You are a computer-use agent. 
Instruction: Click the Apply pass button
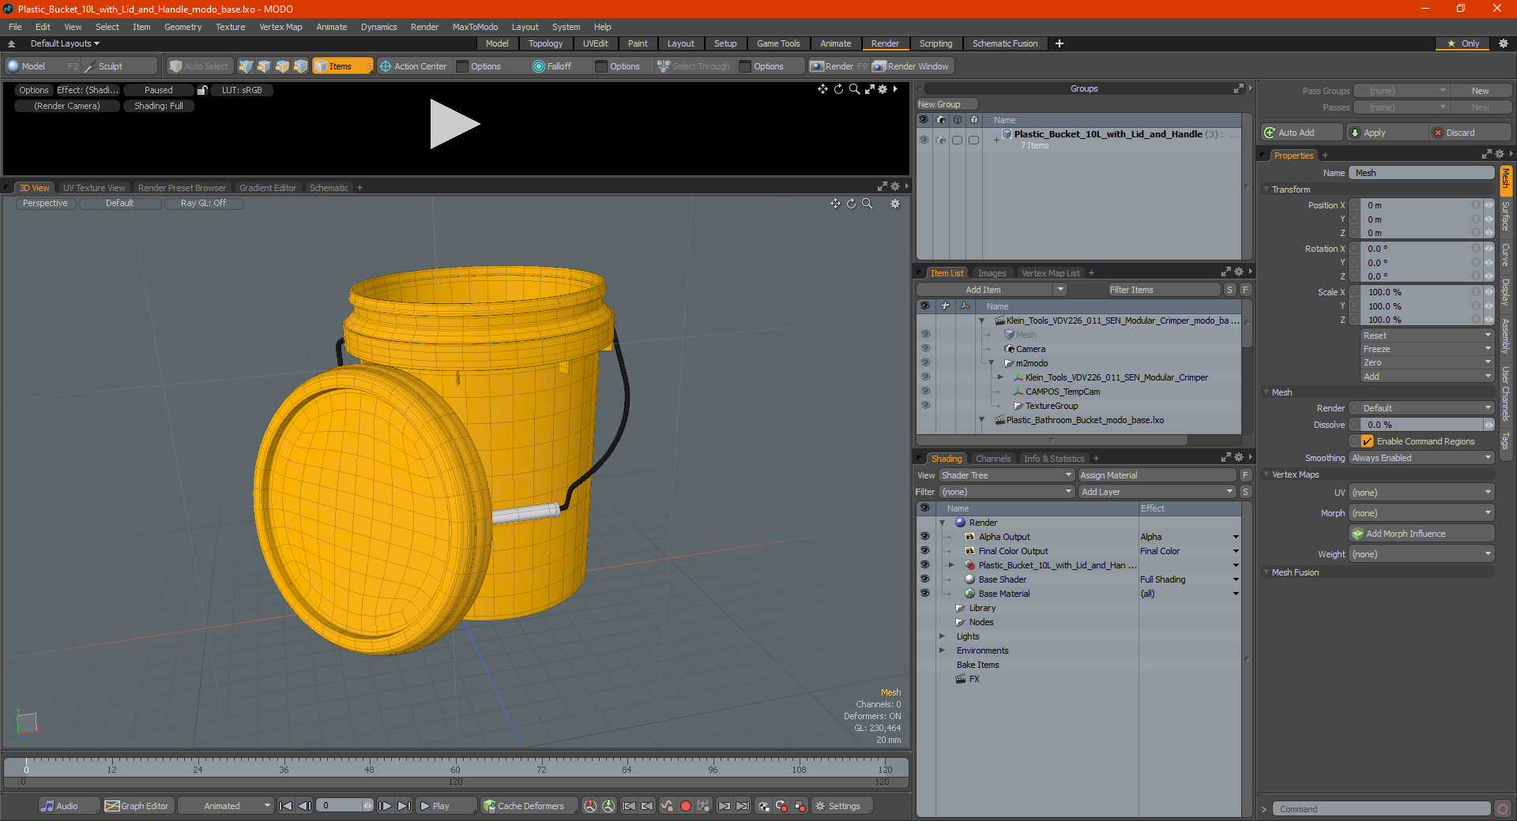click(x=1387, y=133)
